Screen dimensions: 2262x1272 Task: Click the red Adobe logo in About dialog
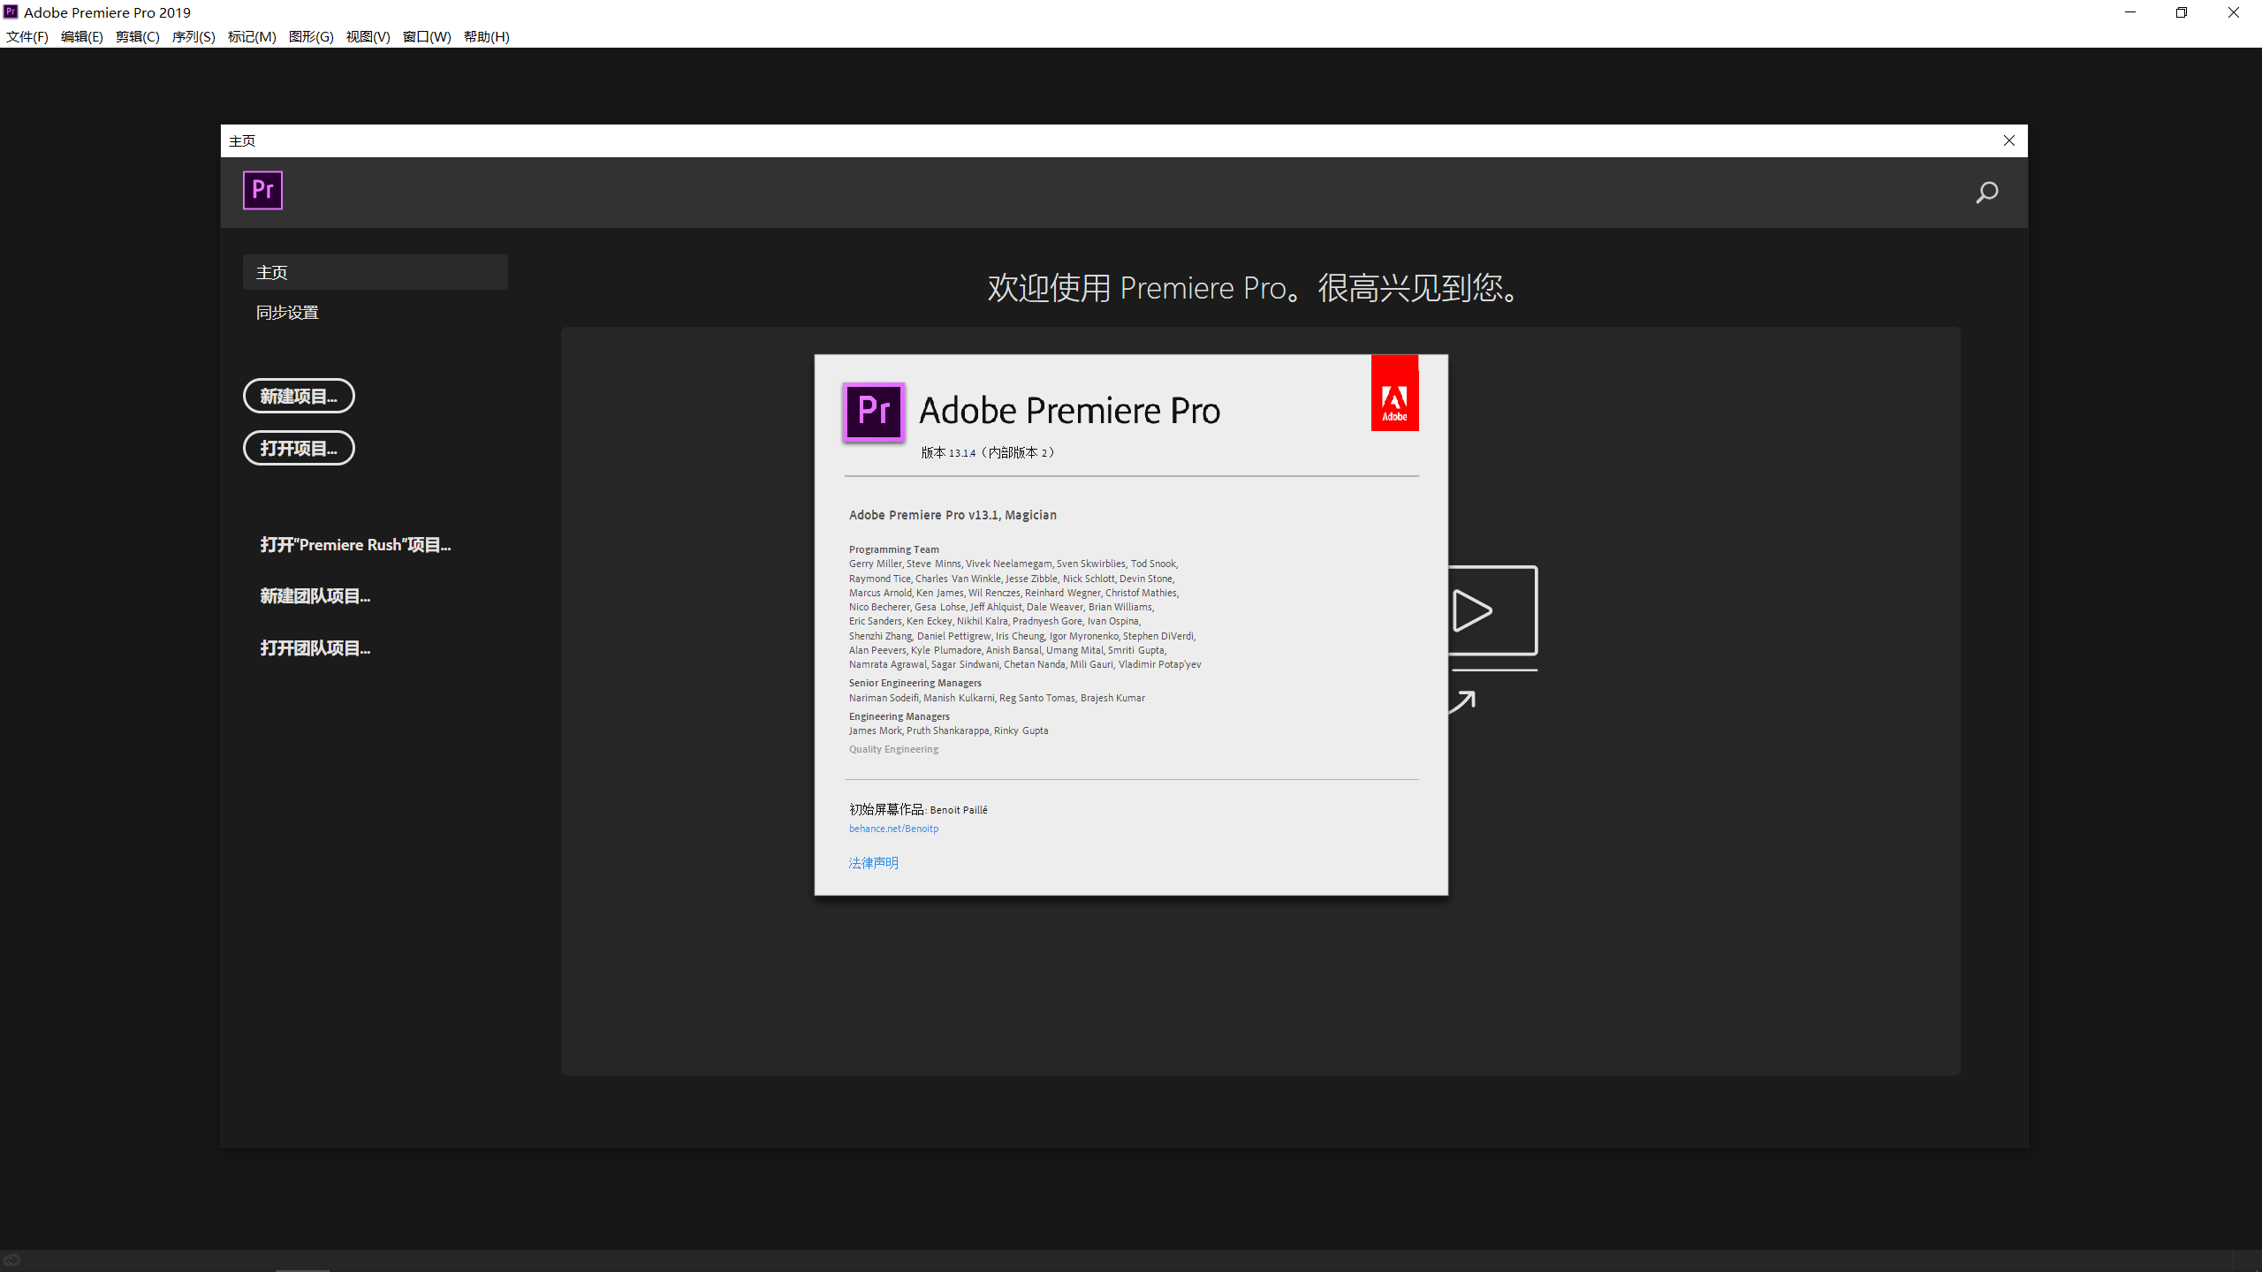pos(1394,393)
